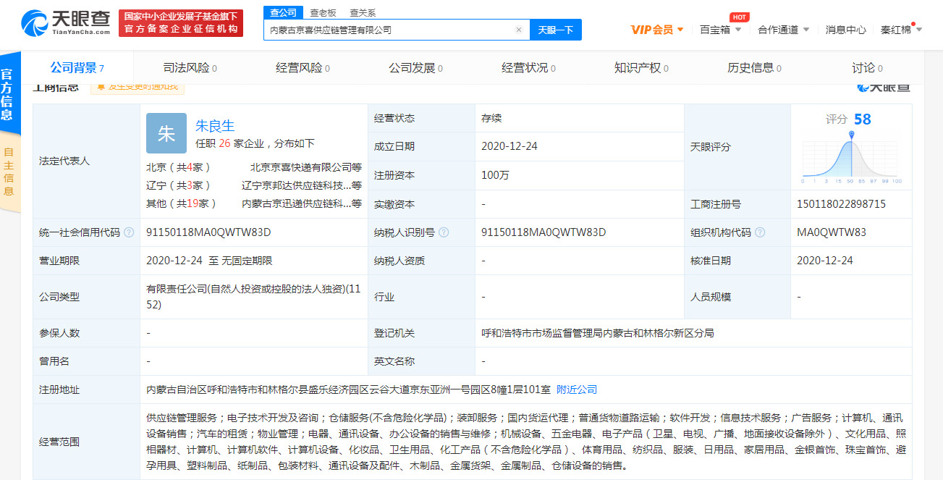Click 注册资本 value 100万

click(x=495, y=175)
